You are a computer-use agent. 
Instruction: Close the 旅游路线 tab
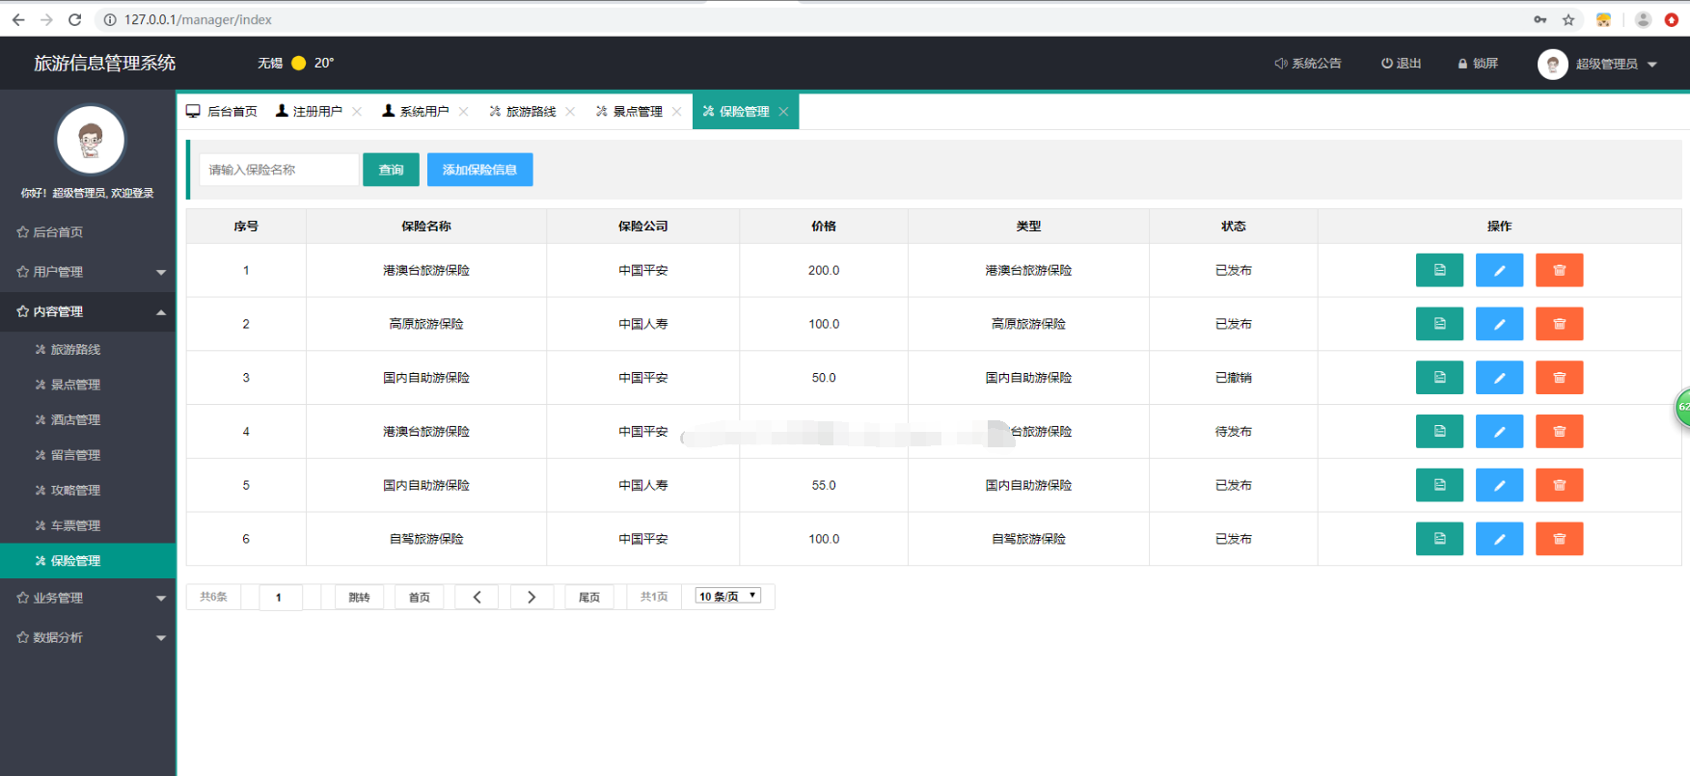coord(570,112)
